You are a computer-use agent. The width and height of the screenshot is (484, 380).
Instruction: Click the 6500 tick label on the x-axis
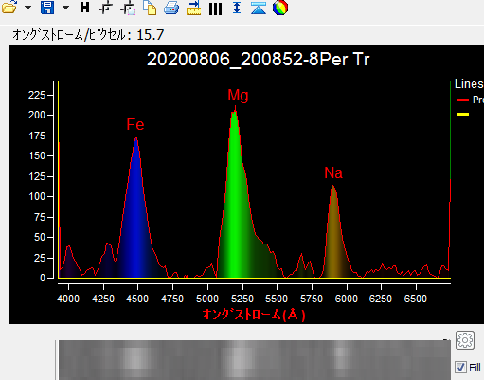(416, 299)
